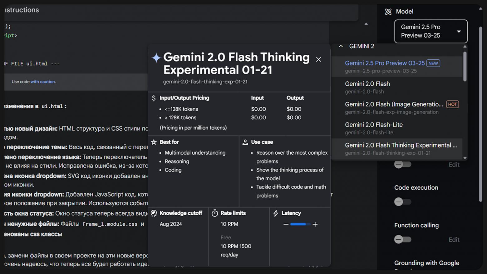The image size is (487, 274).
Task: Click the blue Latency indicator bar
Action: [x=299, y=224]
